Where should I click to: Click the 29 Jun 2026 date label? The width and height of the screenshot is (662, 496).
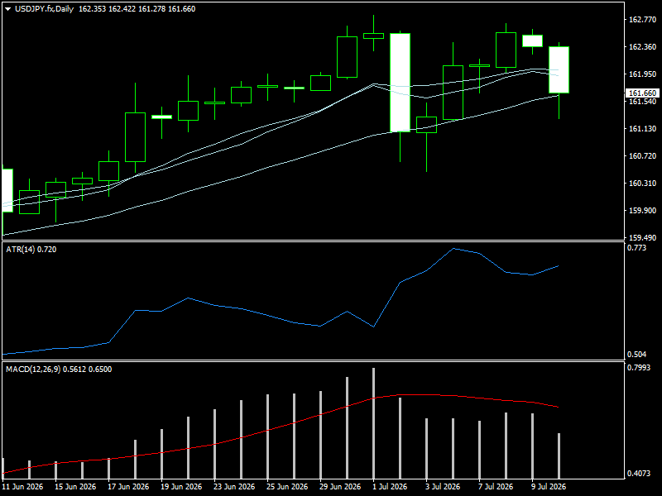pos(340,486)
